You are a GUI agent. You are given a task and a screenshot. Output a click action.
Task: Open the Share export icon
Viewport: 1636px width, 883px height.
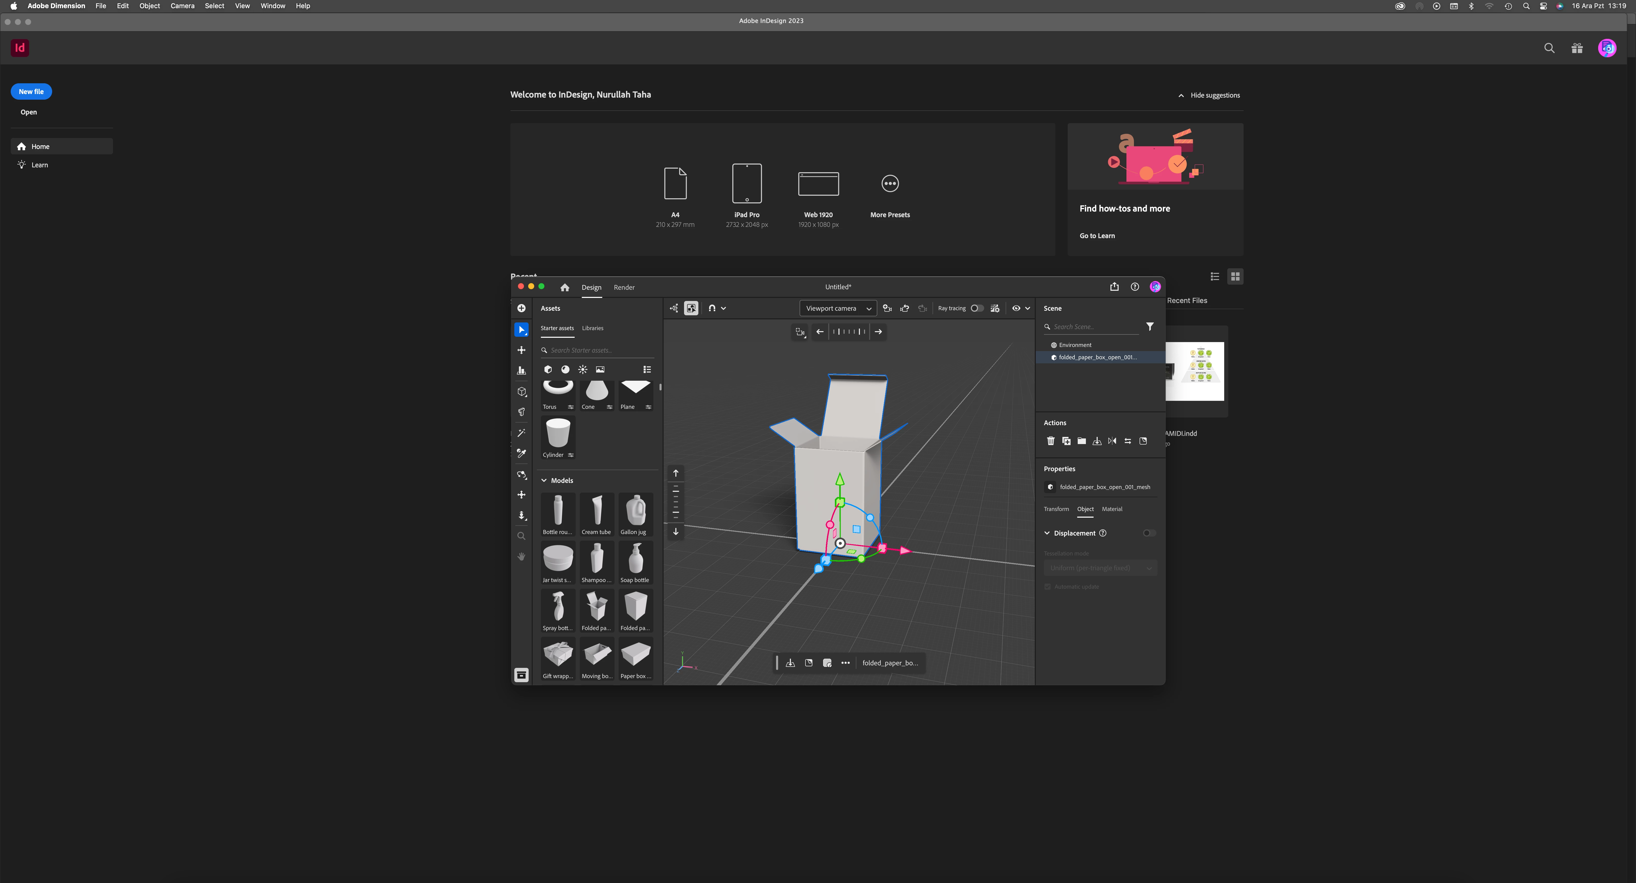(x=1114, y=287)
